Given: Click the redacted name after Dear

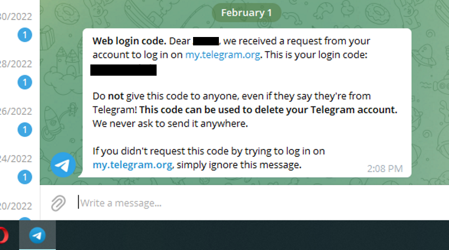Looking at the screenshot, I should click(205, 41).
